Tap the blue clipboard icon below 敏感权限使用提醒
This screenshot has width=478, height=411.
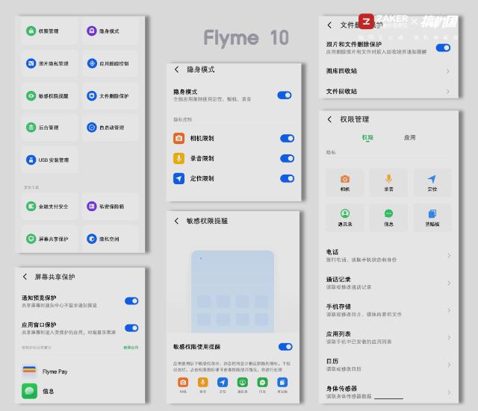(x=282, y=383)
